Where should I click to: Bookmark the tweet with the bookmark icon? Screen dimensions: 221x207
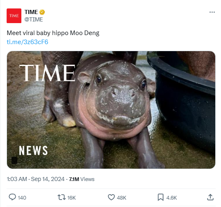pyautogui.click(x=161, y=197)
